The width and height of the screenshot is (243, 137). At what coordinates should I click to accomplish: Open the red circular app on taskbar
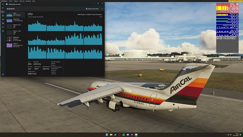pyautogui.click(x=119, y=135)
